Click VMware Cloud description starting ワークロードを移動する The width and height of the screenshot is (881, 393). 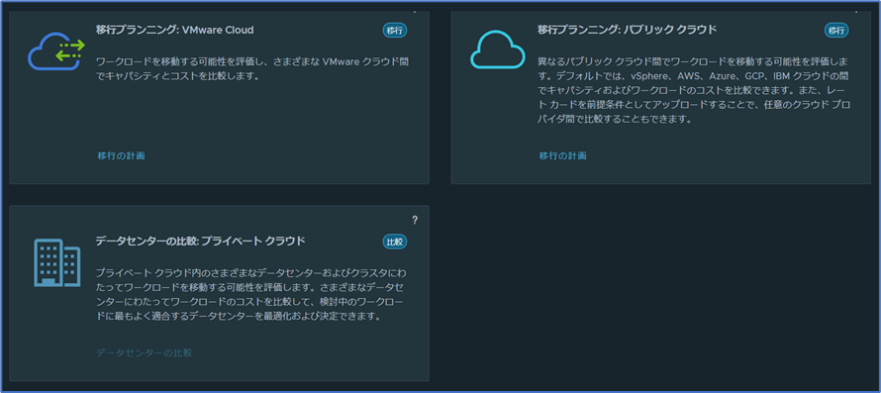(252, 68)
